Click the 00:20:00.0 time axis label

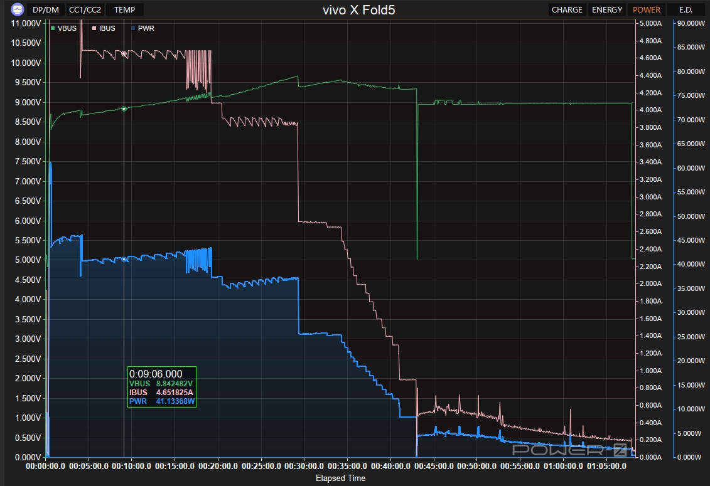pos(218,466)
